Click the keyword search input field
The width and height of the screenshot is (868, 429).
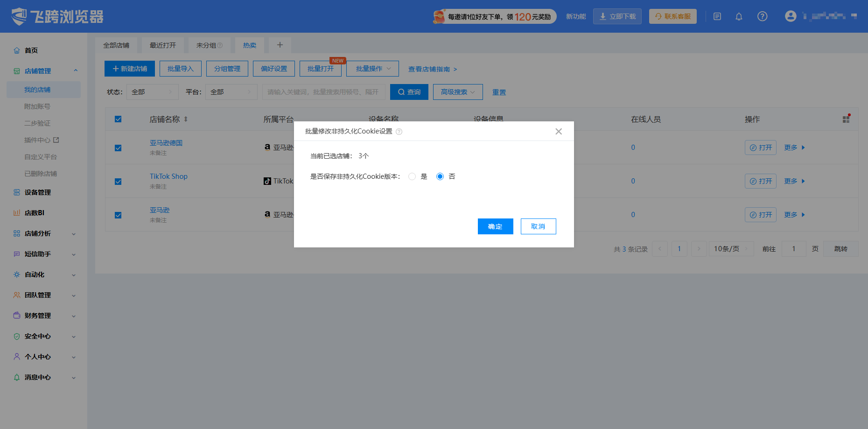coord(323,92)
